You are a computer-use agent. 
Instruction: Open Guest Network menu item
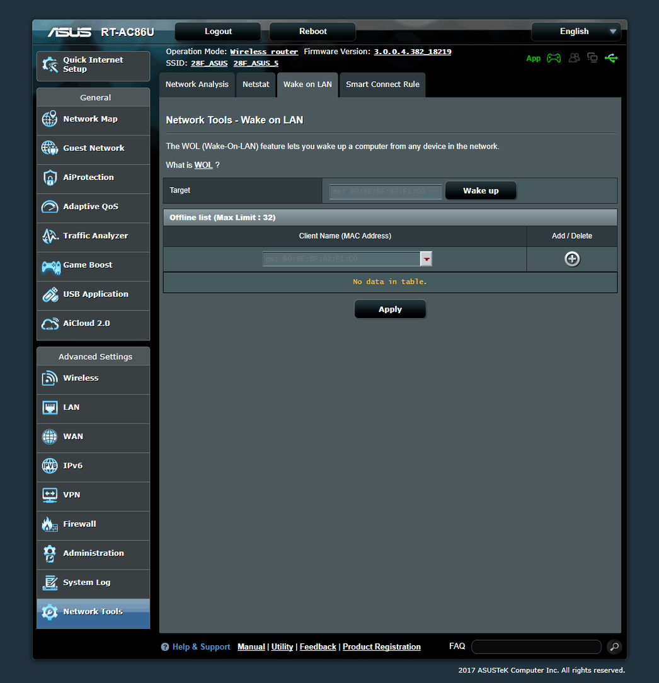[93, 148]
